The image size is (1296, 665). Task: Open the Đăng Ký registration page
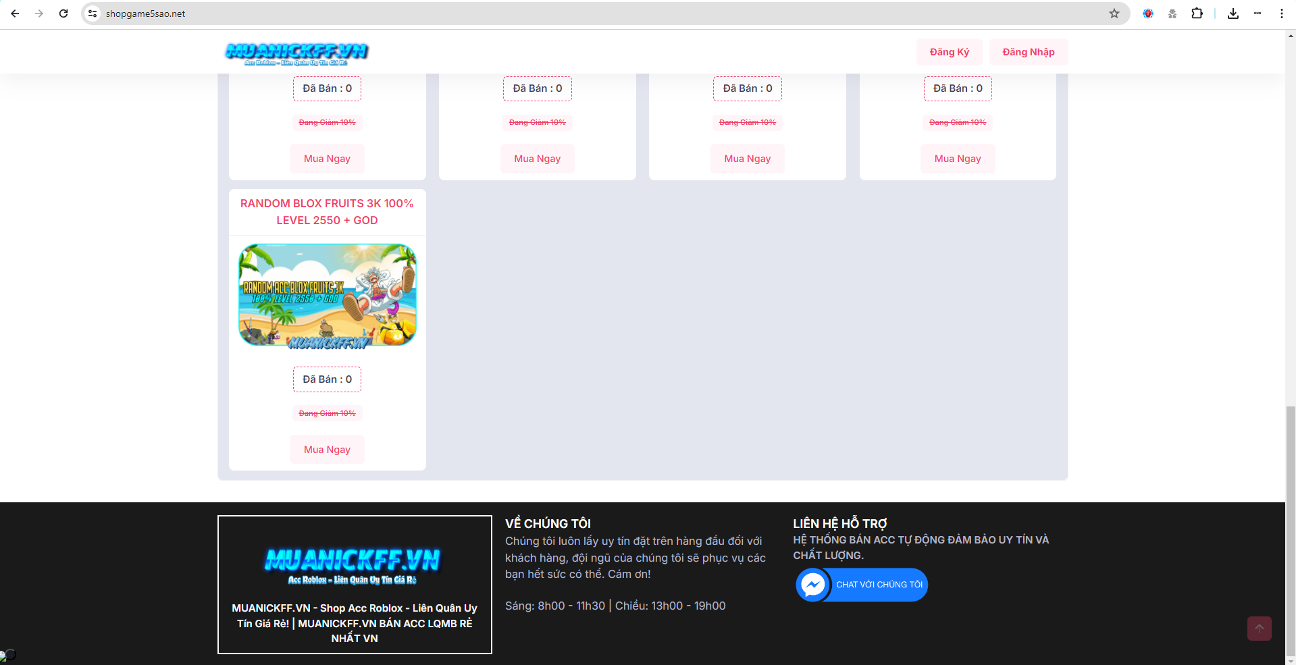tap(949, 52)
